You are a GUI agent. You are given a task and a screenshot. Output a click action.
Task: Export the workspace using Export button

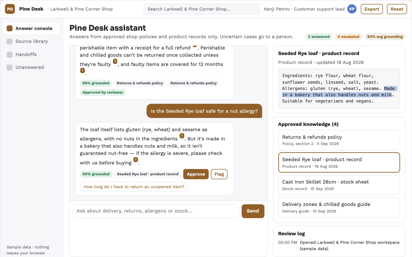[372, 9]
